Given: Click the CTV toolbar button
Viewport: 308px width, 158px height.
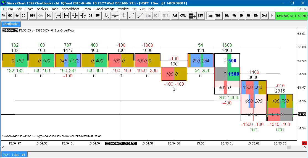Looking at the screenshot, I should 200,16.
